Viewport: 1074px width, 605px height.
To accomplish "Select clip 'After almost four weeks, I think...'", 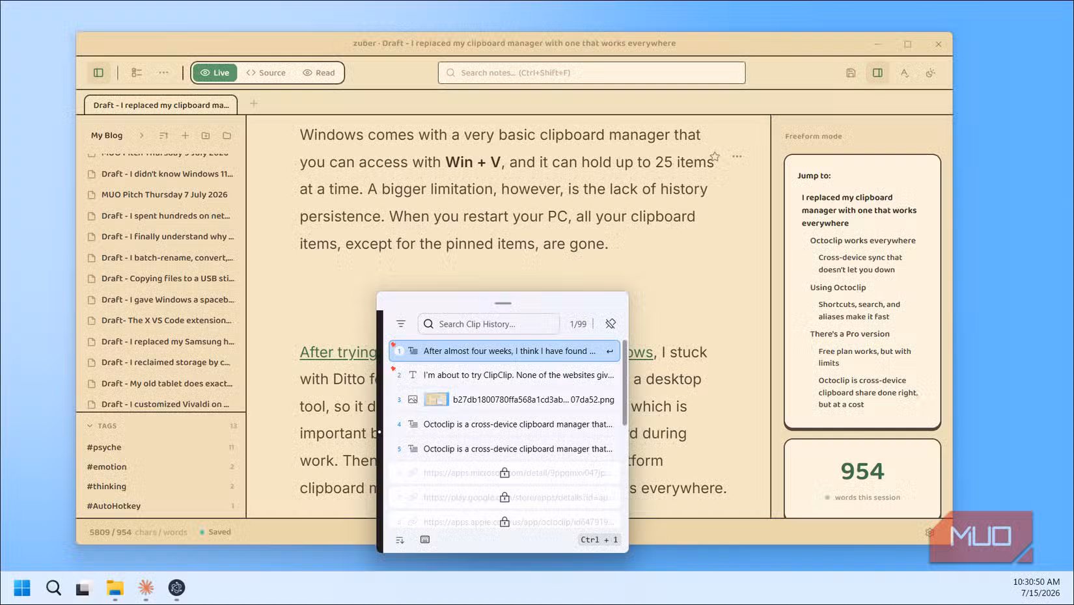I will pos(504,351).
